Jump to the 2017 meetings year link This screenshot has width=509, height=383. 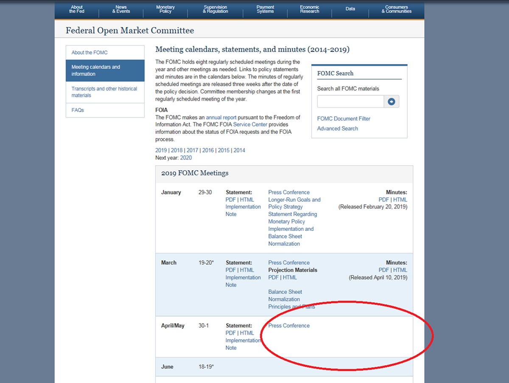[x=193, y=150]
